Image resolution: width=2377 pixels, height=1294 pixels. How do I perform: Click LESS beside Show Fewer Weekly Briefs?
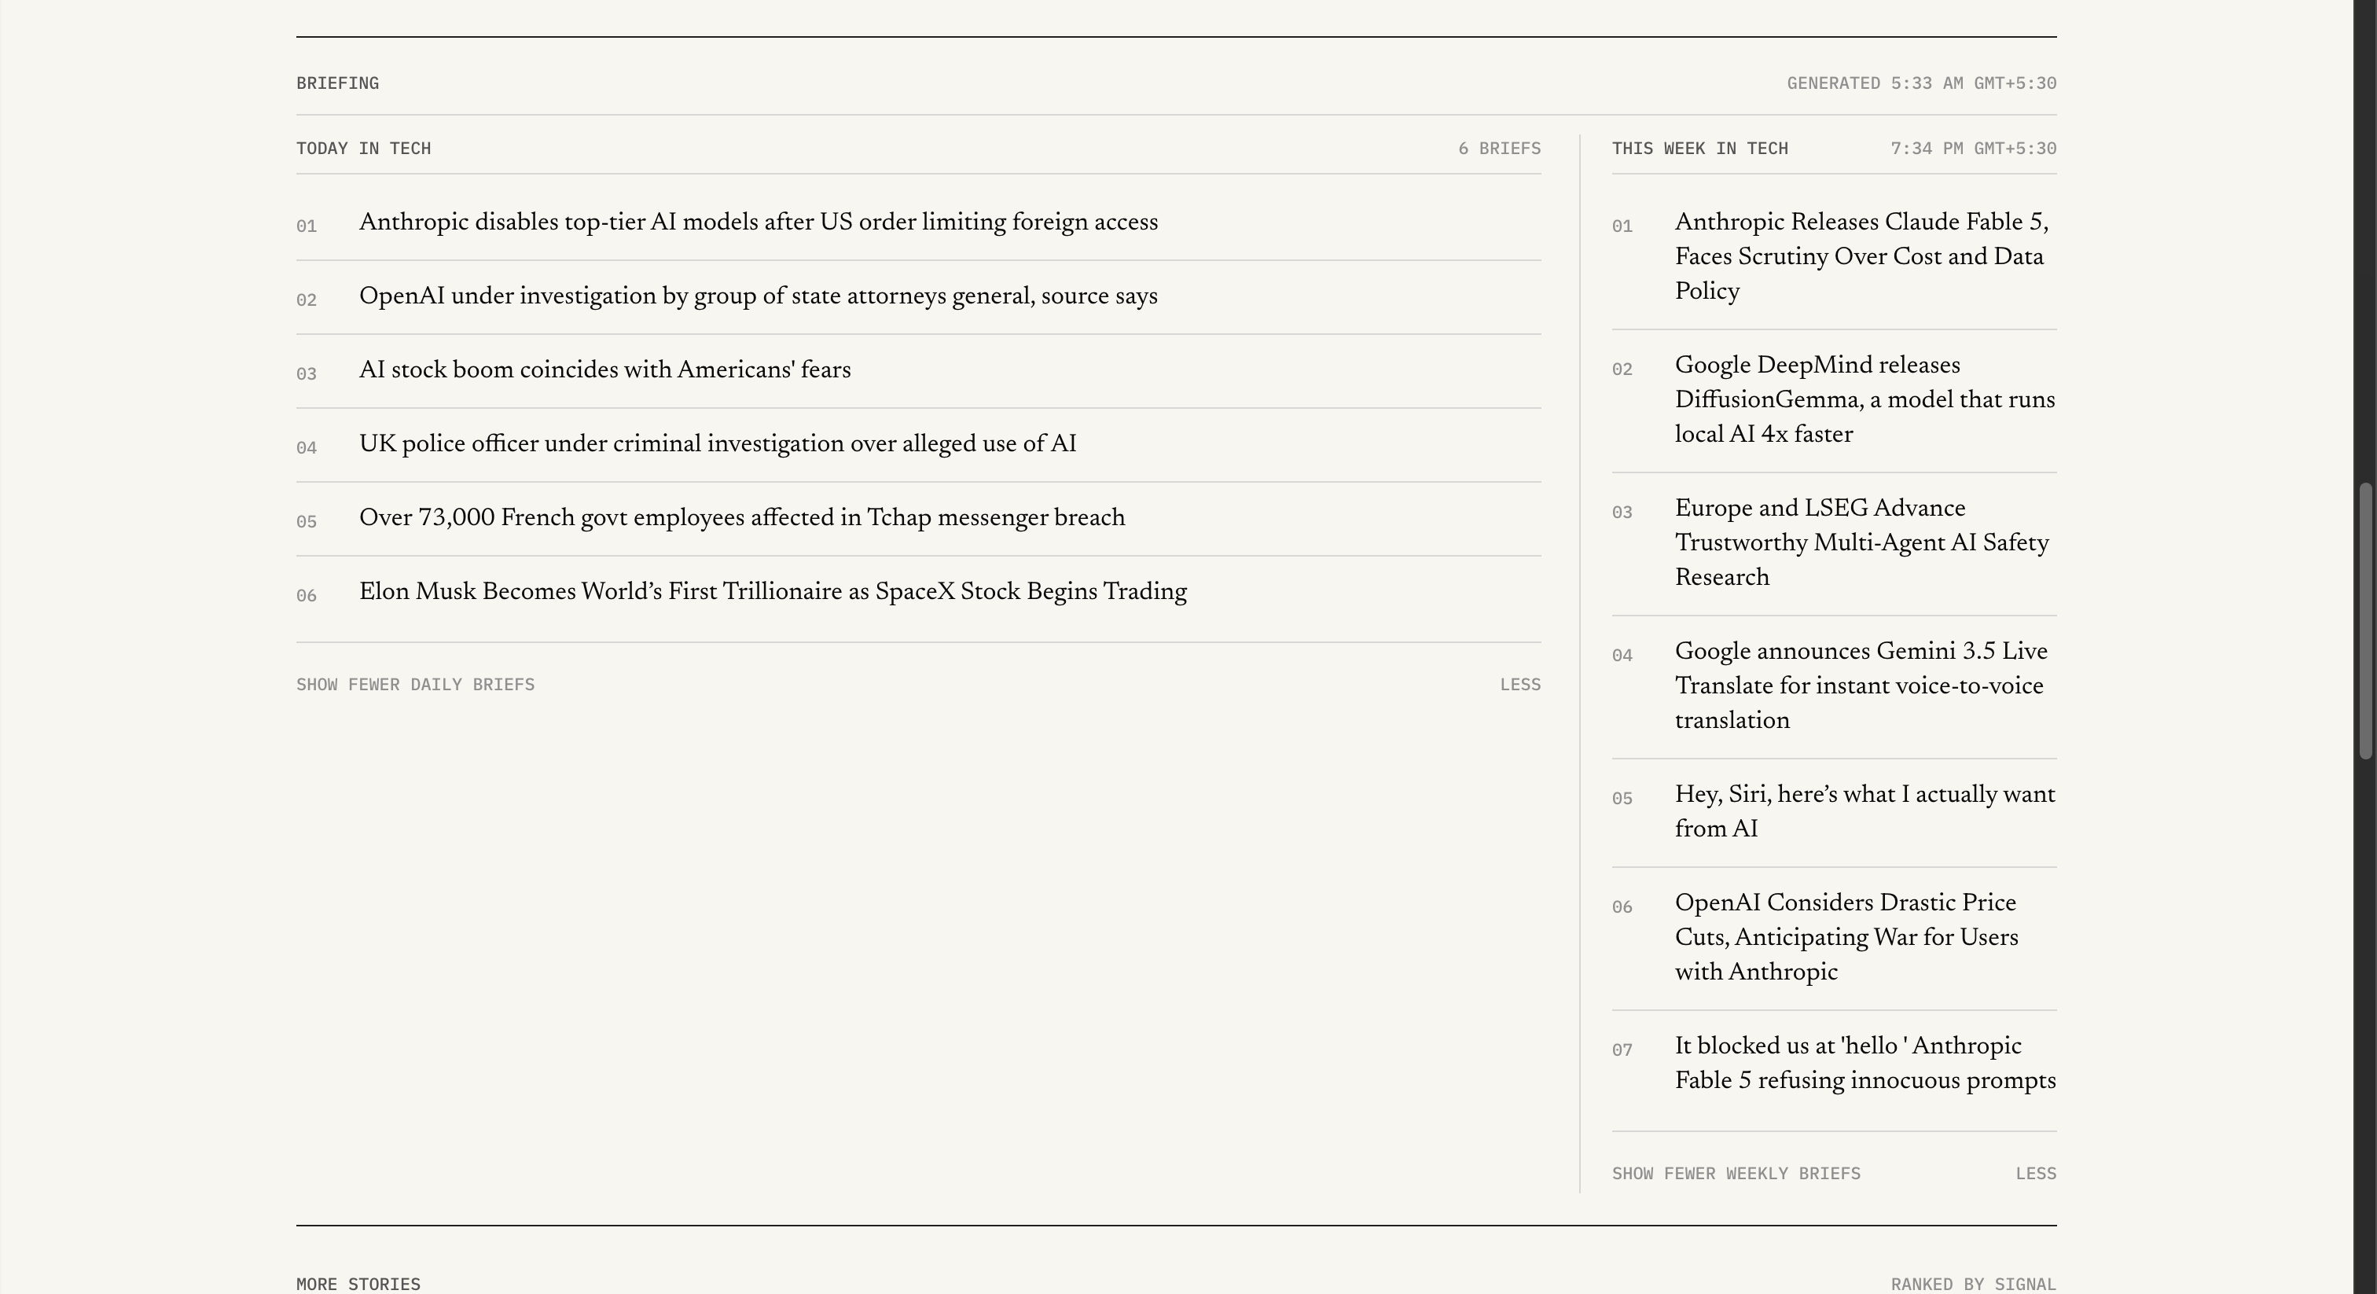[x=2036, y=1174]
